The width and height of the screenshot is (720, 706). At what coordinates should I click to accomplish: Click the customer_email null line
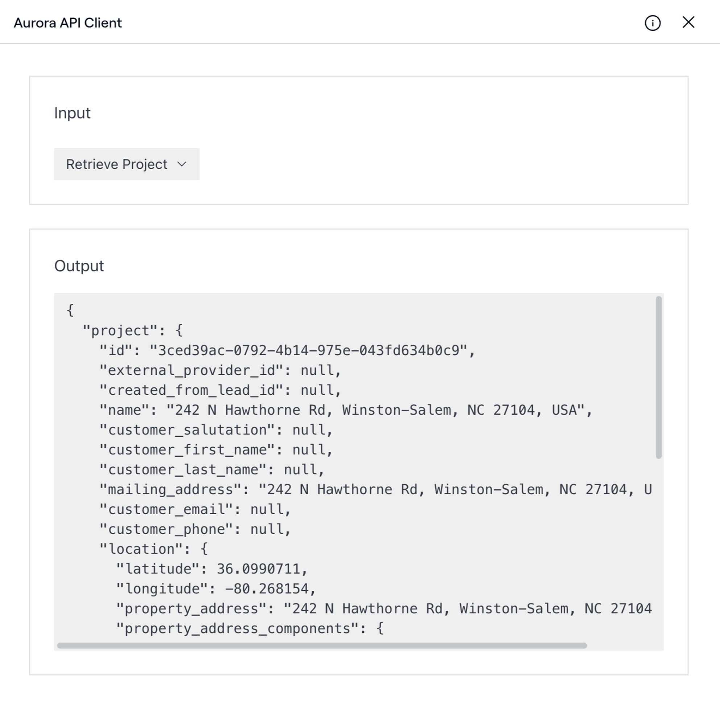[195, 510]
